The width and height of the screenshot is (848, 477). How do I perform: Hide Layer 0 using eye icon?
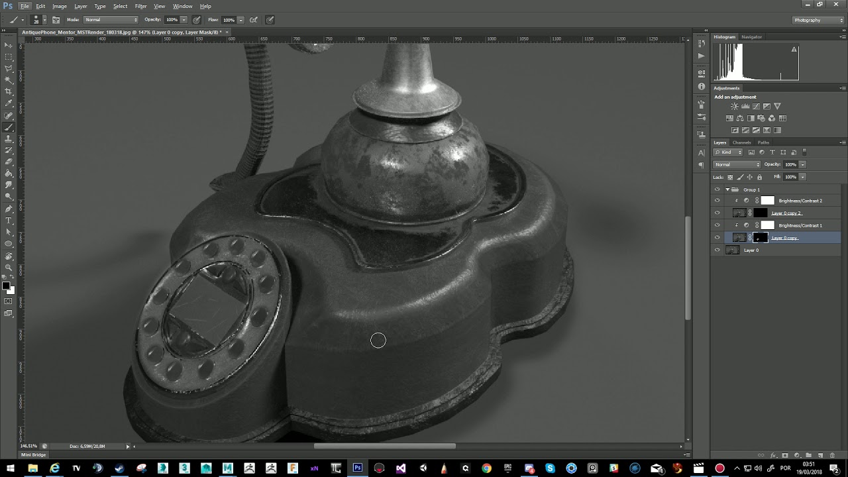[x=717, y=250]
